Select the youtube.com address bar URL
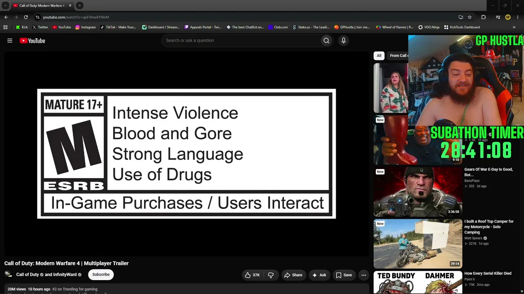This screenshot has width=524, height=294. tap(76, 17)
